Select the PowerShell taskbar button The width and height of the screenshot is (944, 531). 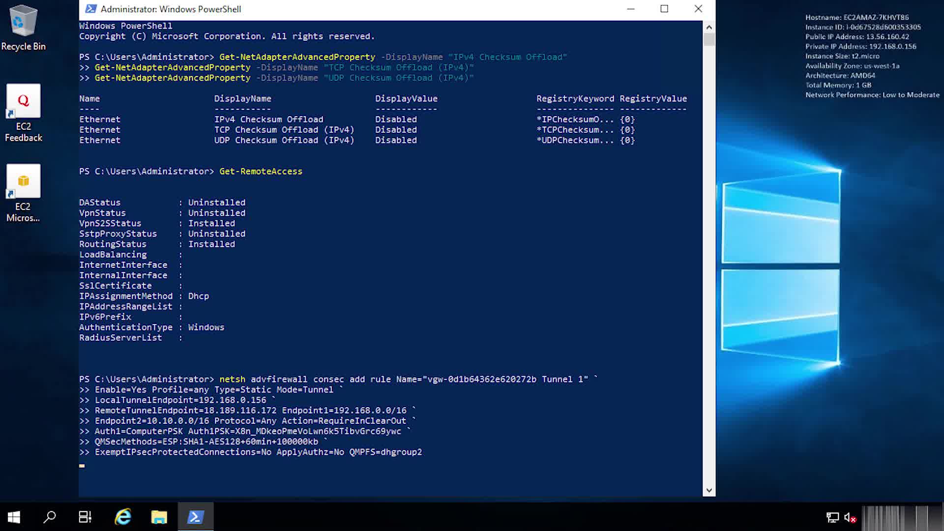(x=195, y=517)
